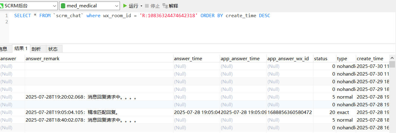
Task: Click the status column header
Action: (x=320, y=58)
